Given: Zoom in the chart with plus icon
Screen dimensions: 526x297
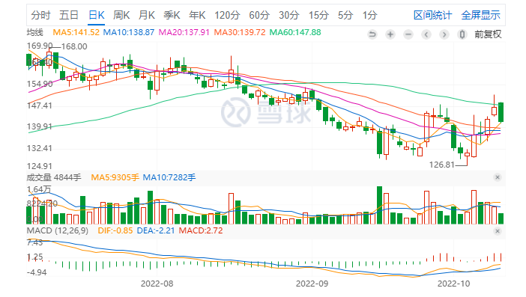Looking at the screenshot, I should click(x=390, y=34).
